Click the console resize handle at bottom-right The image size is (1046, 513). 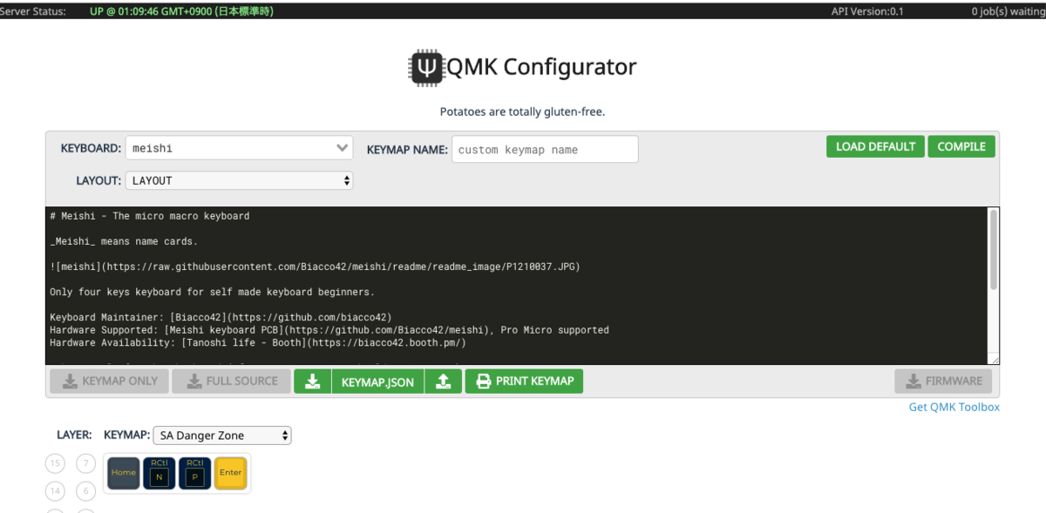[x=994, y=359]
